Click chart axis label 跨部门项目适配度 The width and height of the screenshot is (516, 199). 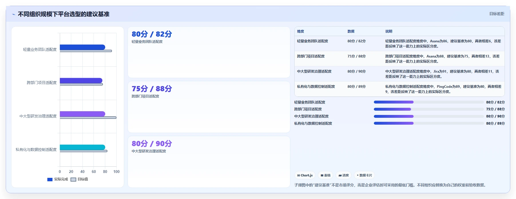pos(42,83)
